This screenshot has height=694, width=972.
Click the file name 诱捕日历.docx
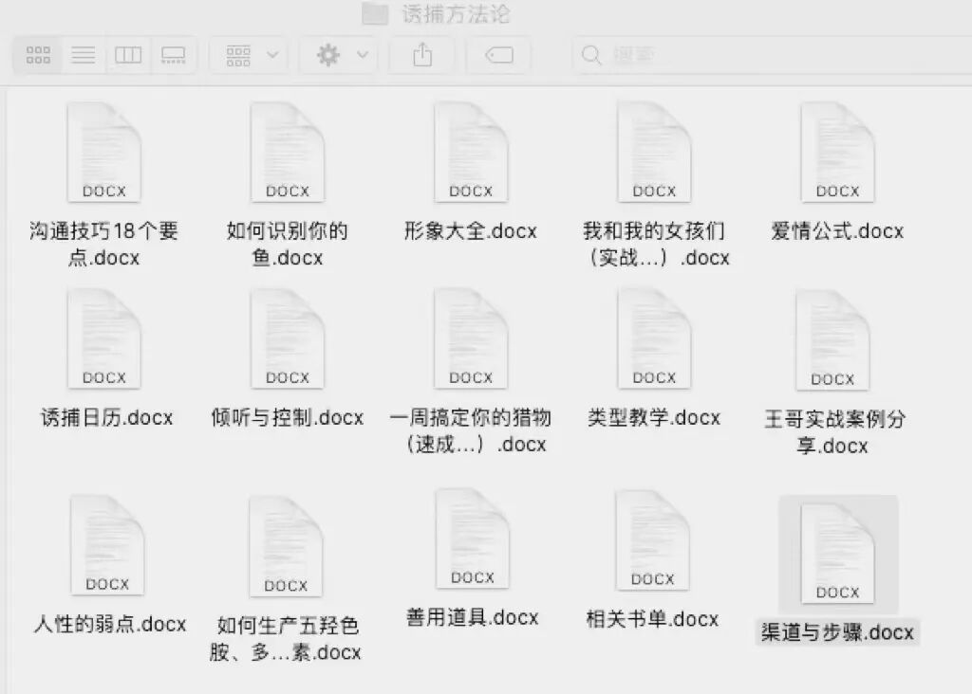(106, 418)
